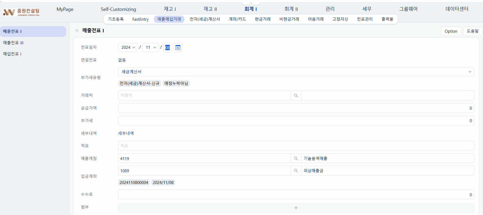Open MyPage top menu
Viewport: 483px width, 215px height.
pos(65,9)
